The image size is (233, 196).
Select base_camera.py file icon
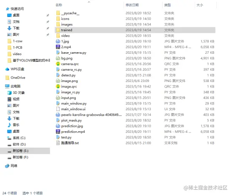coord(58,53)
